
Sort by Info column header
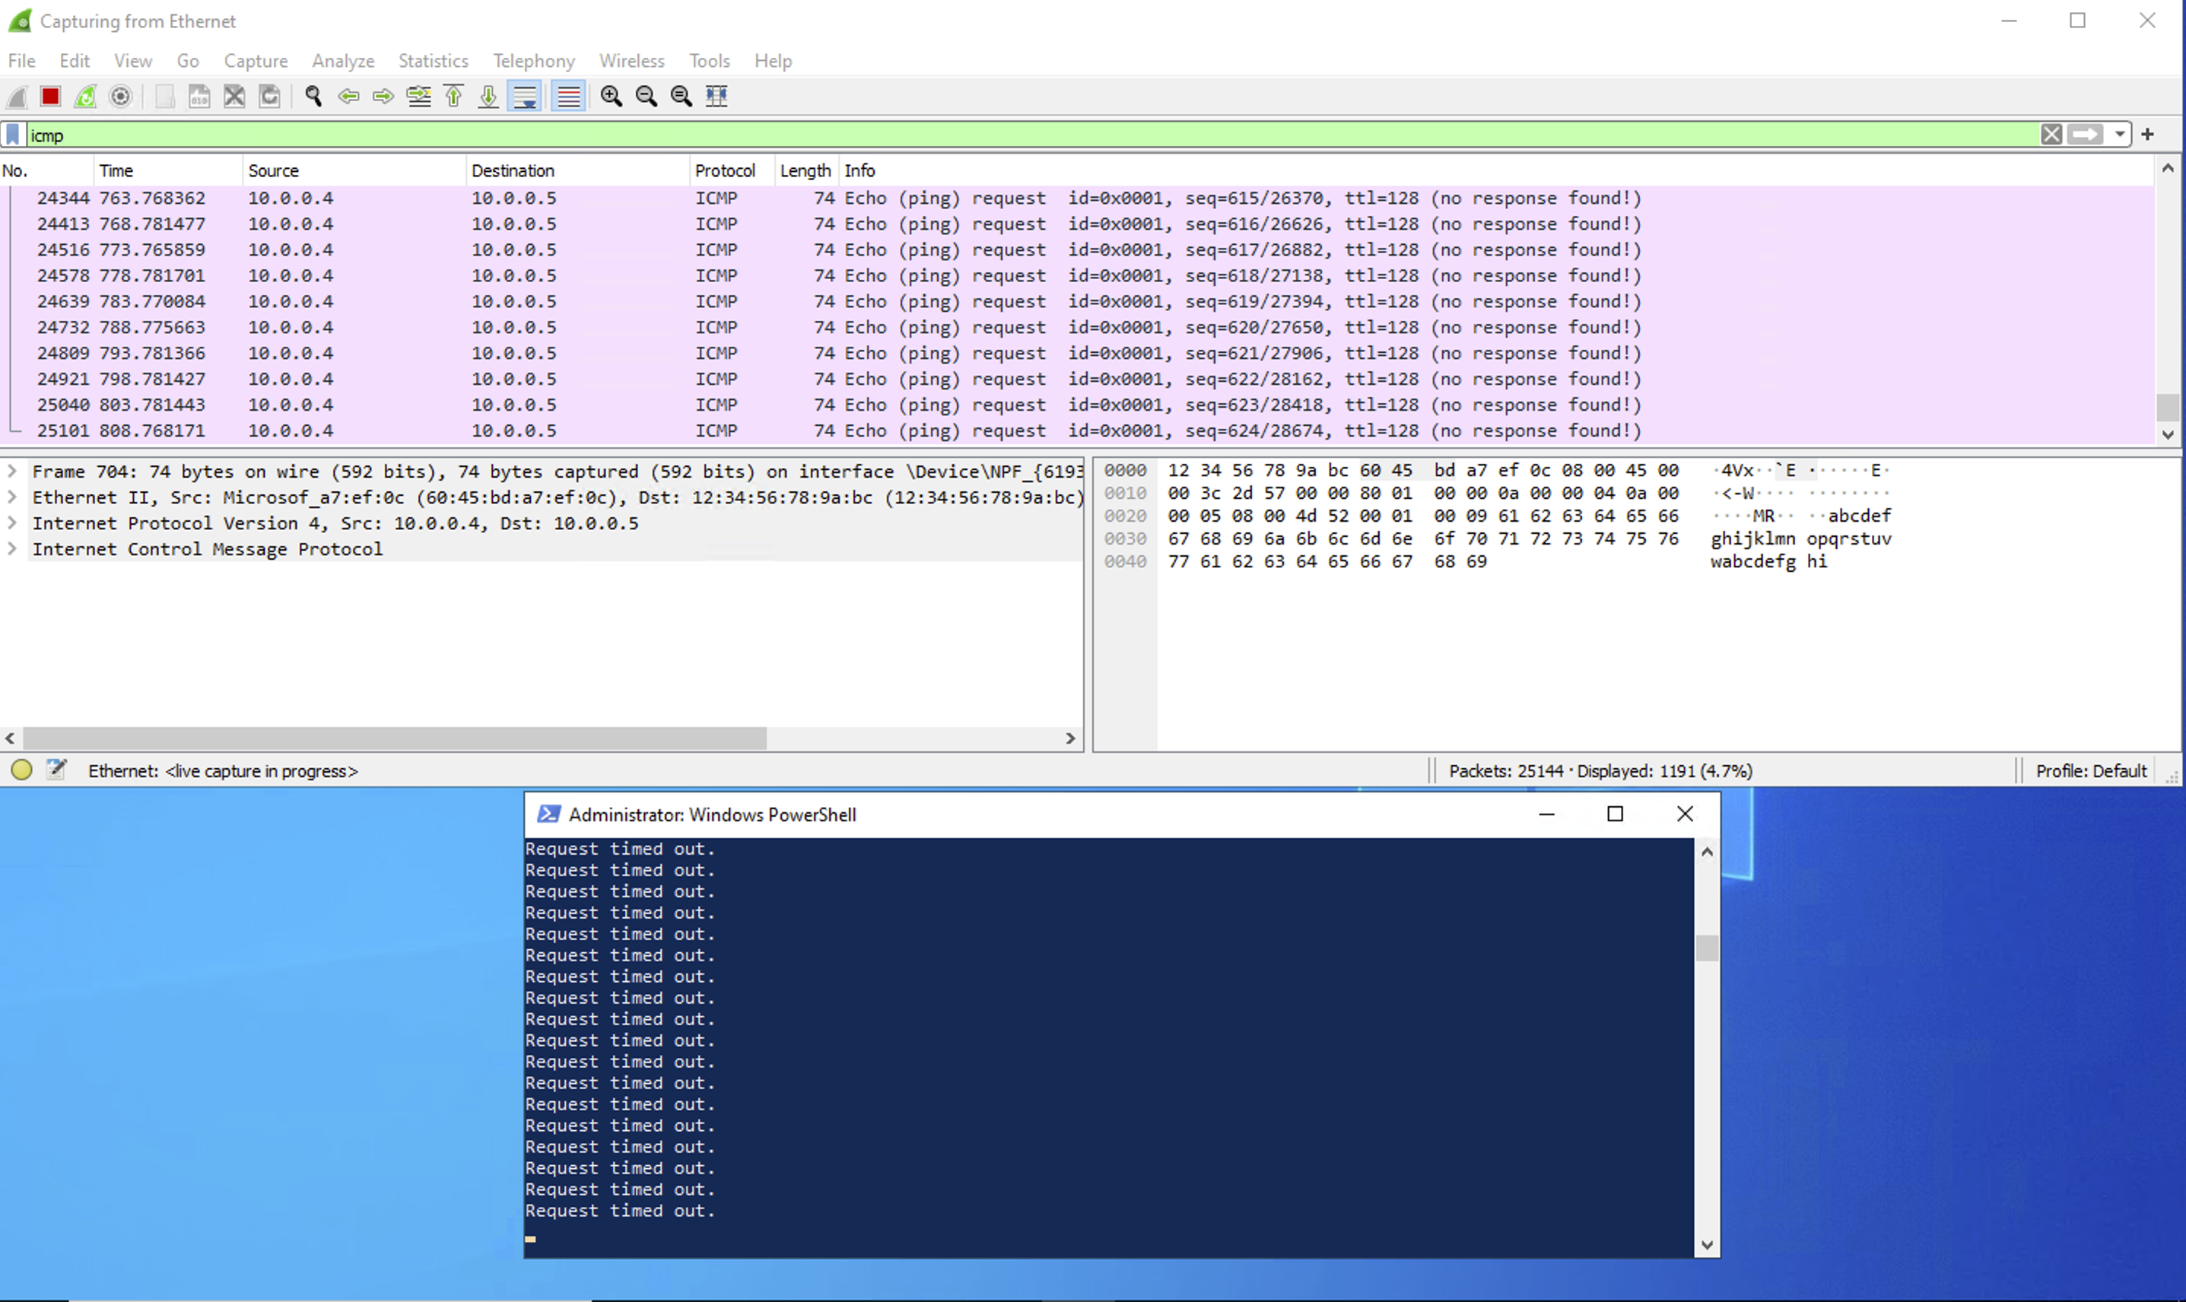point(1497,170)
